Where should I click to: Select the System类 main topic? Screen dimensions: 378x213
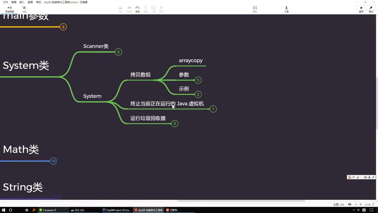tap(26, 65)
